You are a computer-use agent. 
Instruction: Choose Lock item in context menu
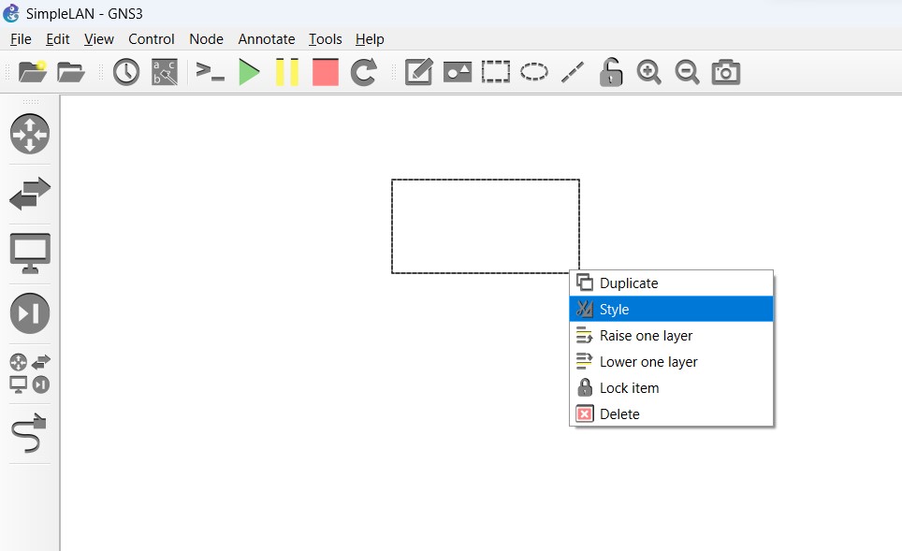click(x=671, y=387)
